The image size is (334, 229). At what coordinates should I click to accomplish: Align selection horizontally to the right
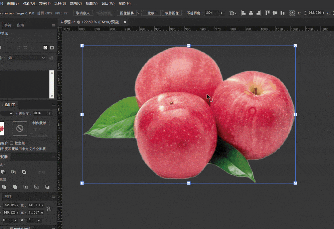click(x=259, y=13)
